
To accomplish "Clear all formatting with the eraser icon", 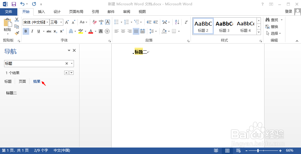I will pyautogui.click(x=95, y=22).
